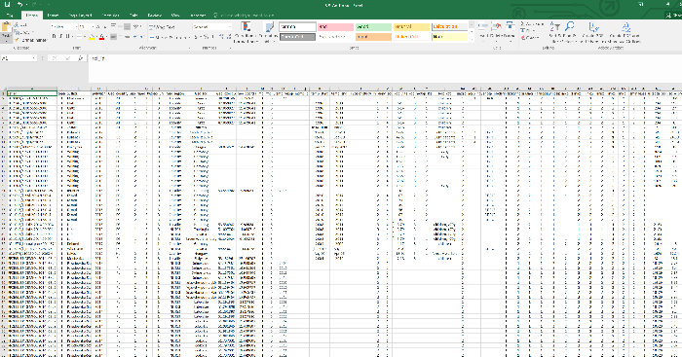Open the View tab
The image size is (682, 357).
pyautogui.click(x=175, y=16)
